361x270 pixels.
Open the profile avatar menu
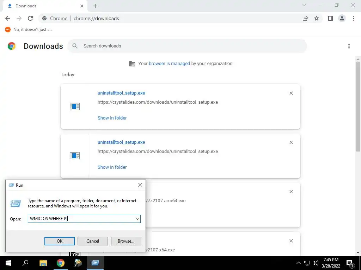tap(342, 18)
